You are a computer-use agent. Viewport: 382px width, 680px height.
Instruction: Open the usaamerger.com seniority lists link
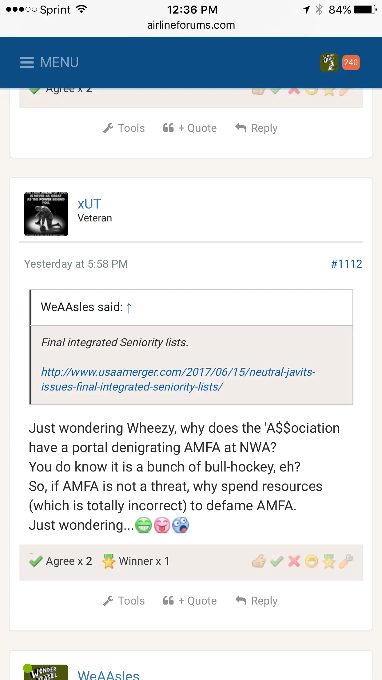tap(178, 379)
